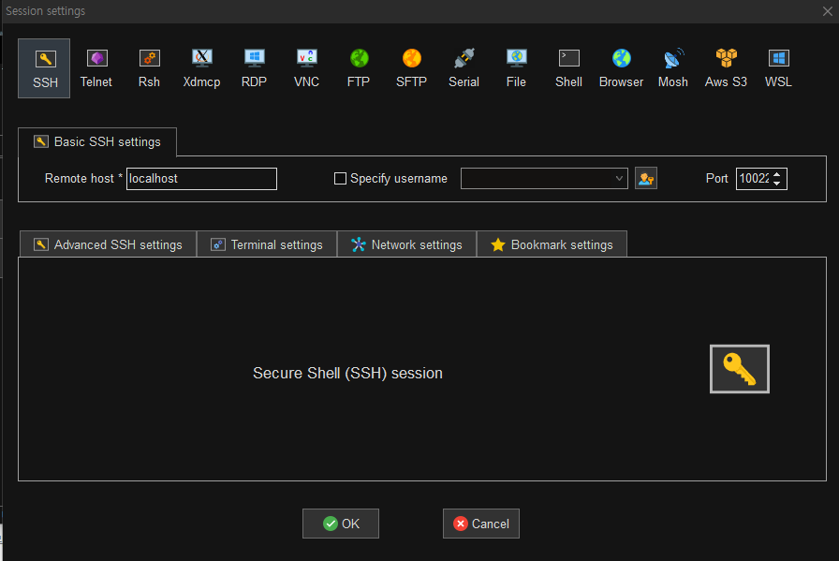The image size is (839, 561).
Task: Select the WSL session icon
Action: (x=778, y=68)
